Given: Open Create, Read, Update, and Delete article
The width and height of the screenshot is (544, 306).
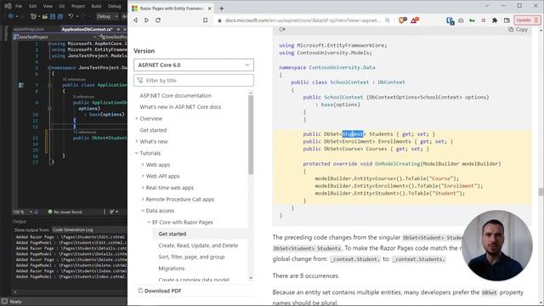Looking at the screenshot, I should click(x=198, y=246).
